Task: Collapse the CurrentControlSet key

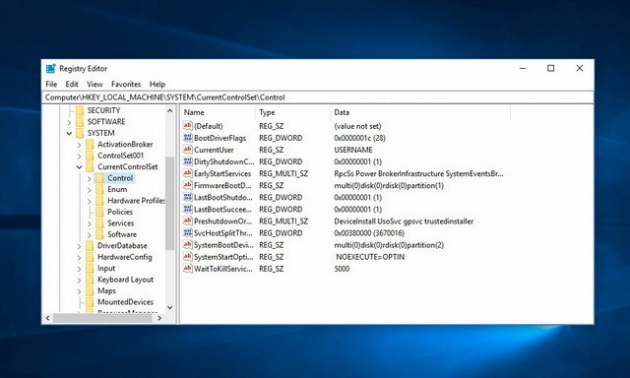Action: (x=79, y=166)
